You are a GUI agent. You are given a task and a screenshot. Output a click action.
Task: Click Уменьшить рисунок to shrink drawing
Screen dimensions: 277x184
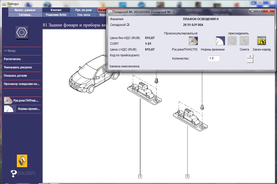[x=18, y=67]
